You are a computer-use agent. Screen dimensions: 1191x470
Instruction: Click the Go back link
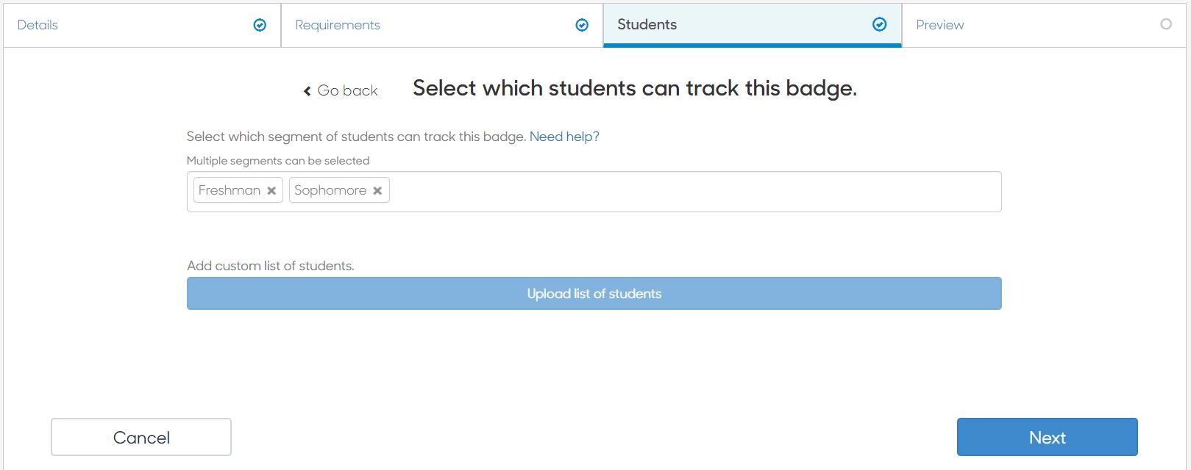coord(341,91)
